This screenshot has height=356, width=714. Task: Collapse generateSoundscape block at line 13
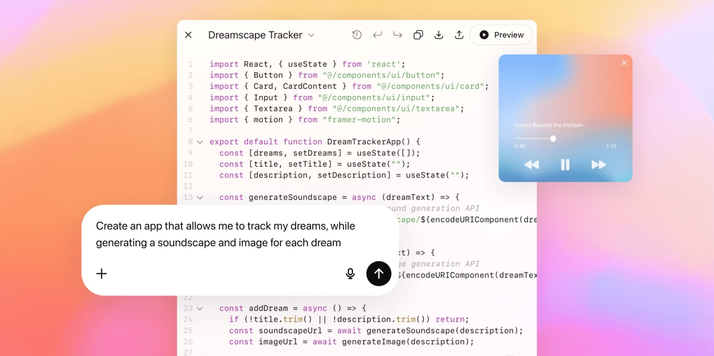click(200, 198)
